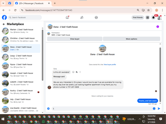Open WhatsApp from the taskbar
This screenshot has width=166, height=124.
point(43,122)
